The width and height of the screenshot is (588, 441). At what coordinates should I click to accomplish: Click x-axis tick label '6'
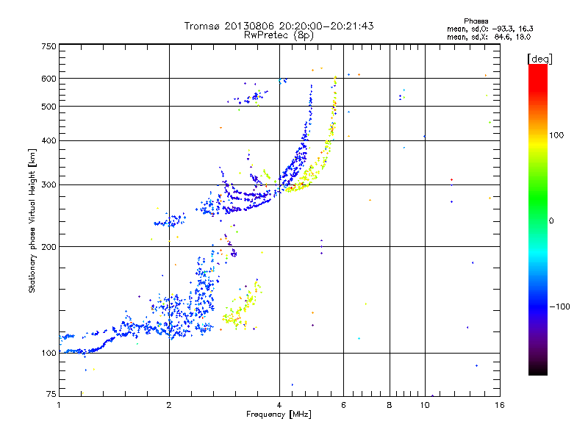[343, 405]
